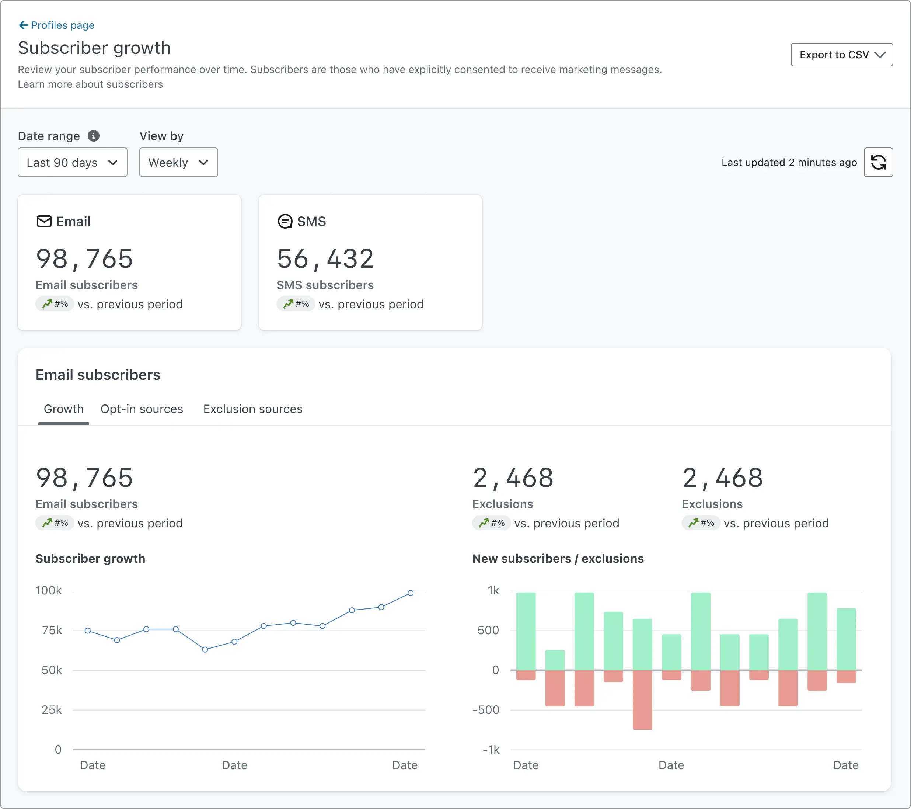Switch to the Exclusion sources tab
Image resolution: width=911 pixels, height=809 pixels.
[x=253, y=409]
